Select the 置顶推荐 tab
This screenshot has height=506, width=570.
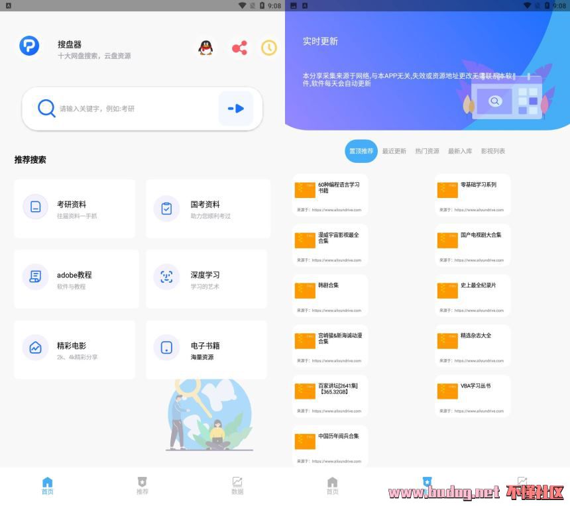coord(361,151)
